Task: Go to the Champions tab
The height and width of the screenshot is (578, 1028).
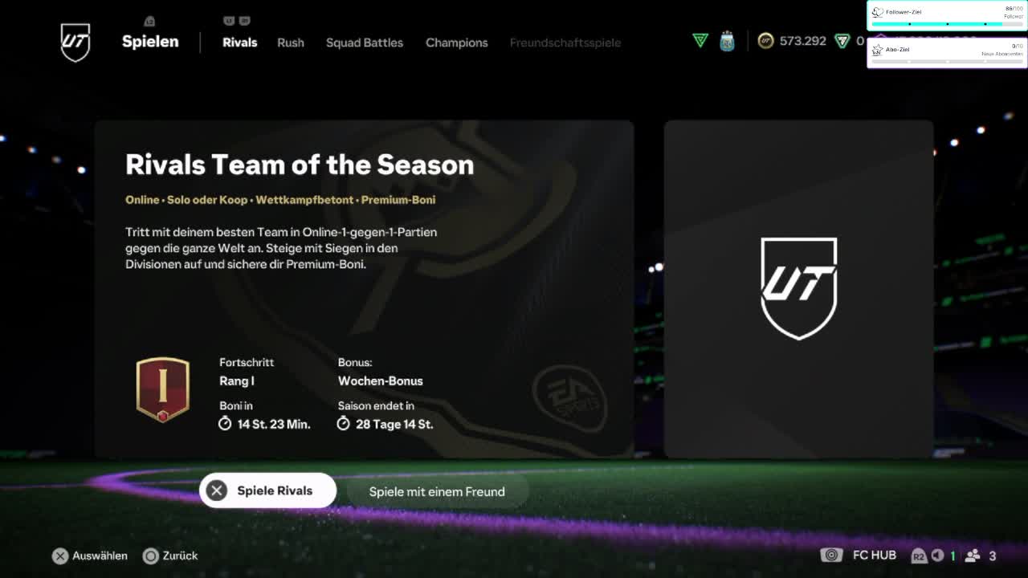Action: [457, 43]
